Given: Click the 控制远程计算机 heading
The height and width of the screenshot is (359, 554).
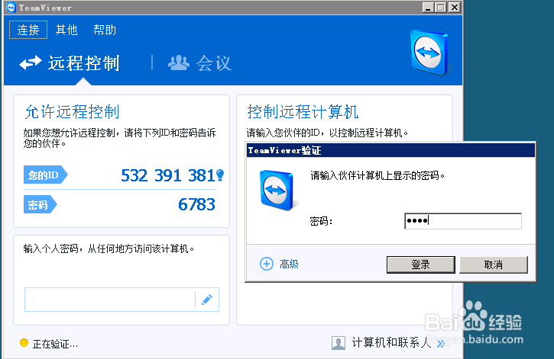Looking at the screenshot, I should pyautogui.click(x=303, y=112).
